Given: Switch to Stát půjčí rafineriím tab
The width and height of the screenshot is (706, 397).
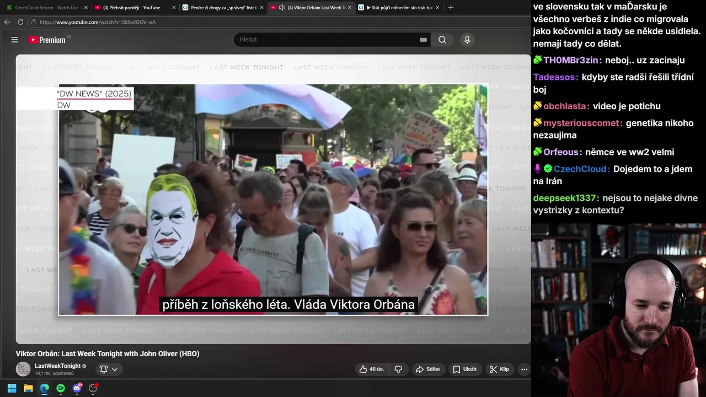Looking at the screenshot, I should pyautogui.click(x=399, y=8).
